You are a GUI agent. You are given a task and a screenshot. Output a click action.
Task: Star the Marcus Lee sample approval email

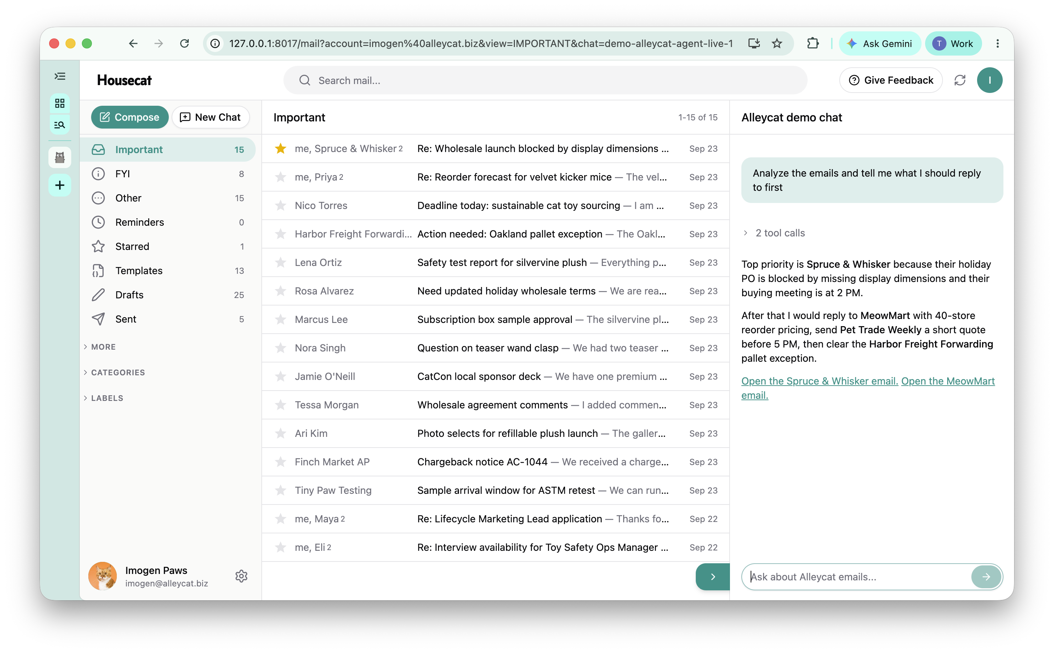281,320
